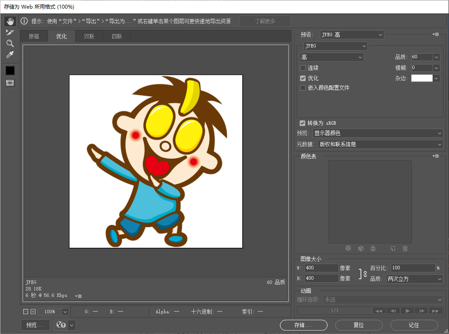The image size is (449, 334).
Task: Select the Eyedropper tool
Action: (10, 54)
